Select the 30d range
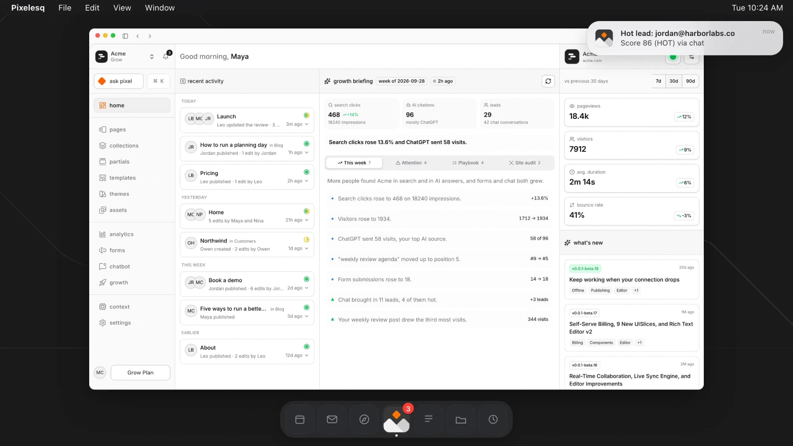Screen dimensions: 793x446 674,81
